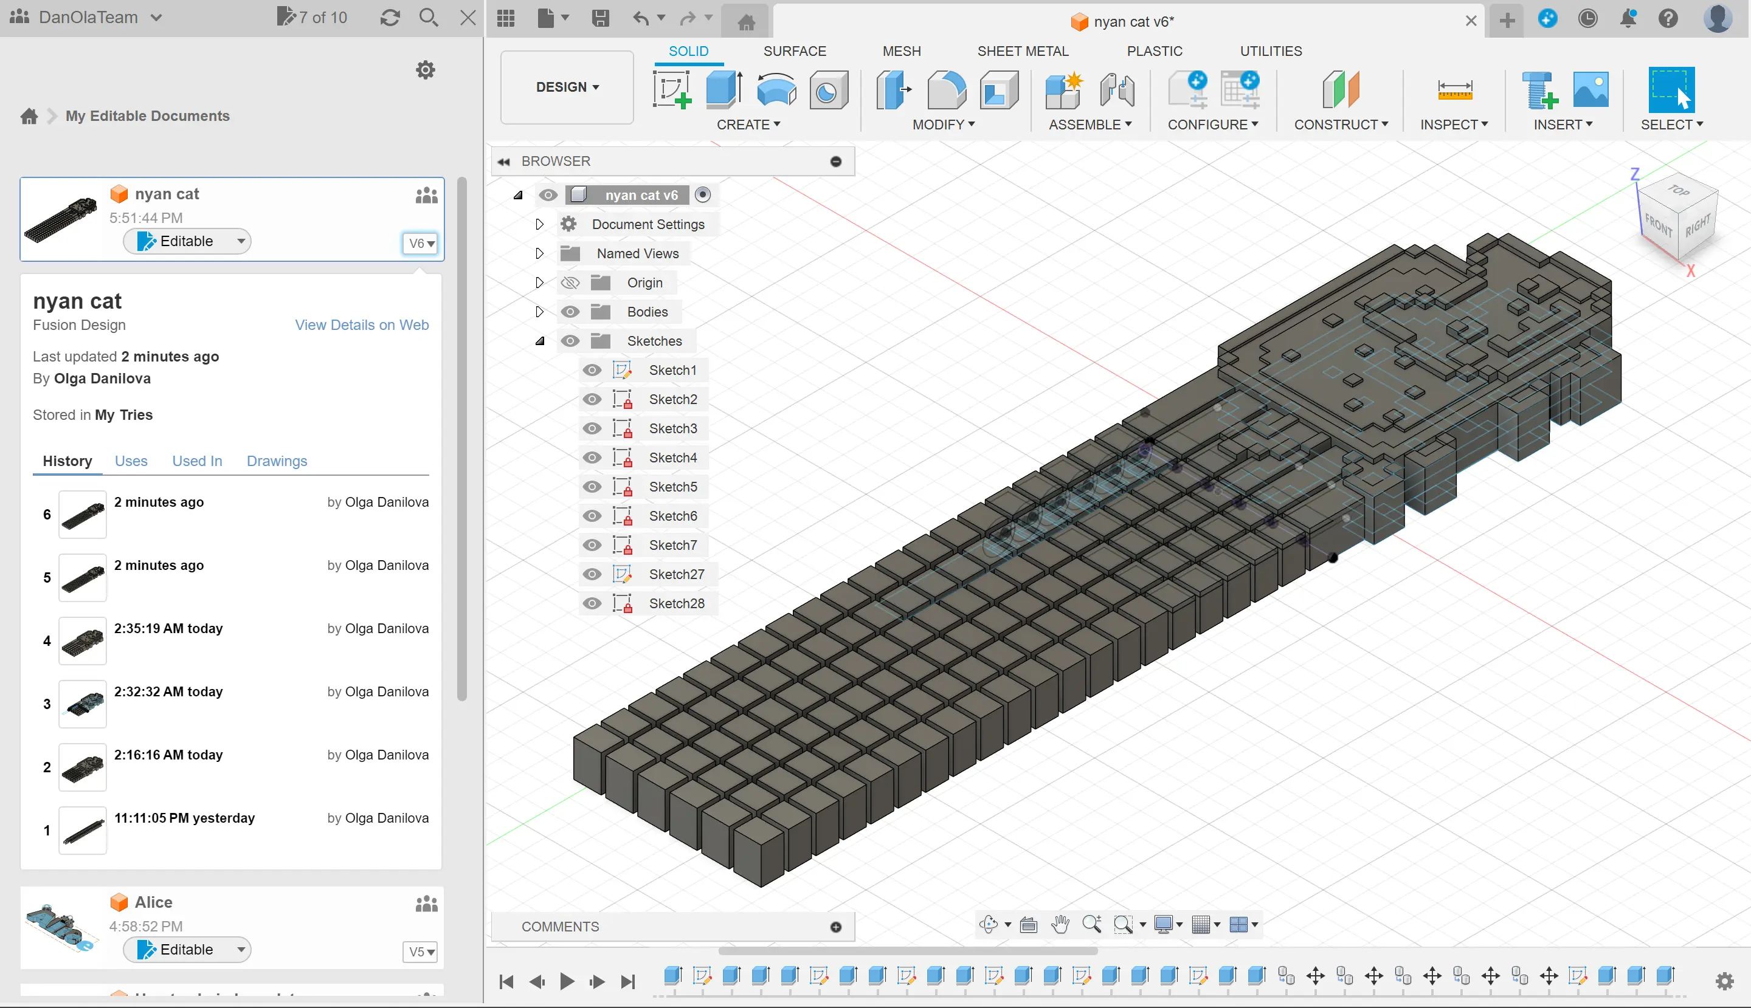This screenshot has width=1751, height=1008.
Task: Open the data panel grid icon
Action: (506, 18)
